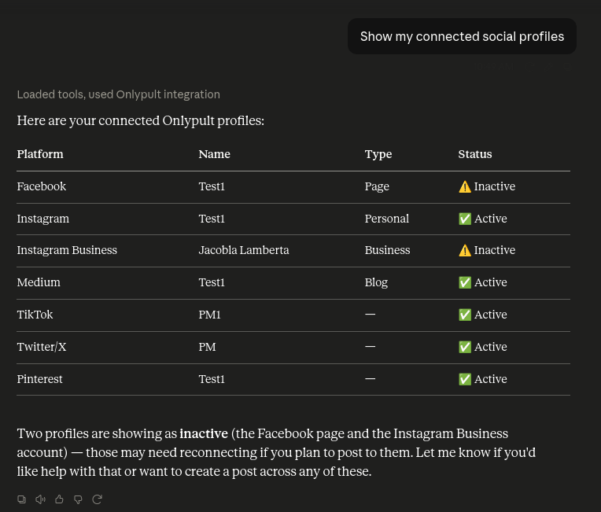Click the Type column header
Image resolution: width=601 pixels, height=512 pixels.
[378, 154]
